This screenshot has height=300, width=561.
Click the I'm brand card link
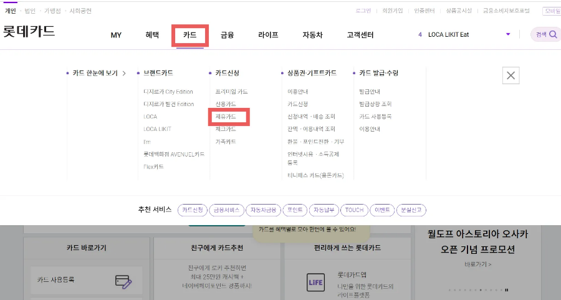147,142
